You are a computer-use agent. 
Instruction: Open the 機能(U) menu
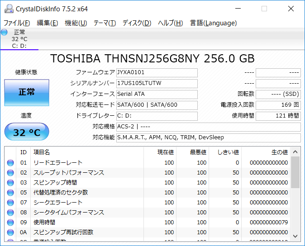tap(76, 23)
